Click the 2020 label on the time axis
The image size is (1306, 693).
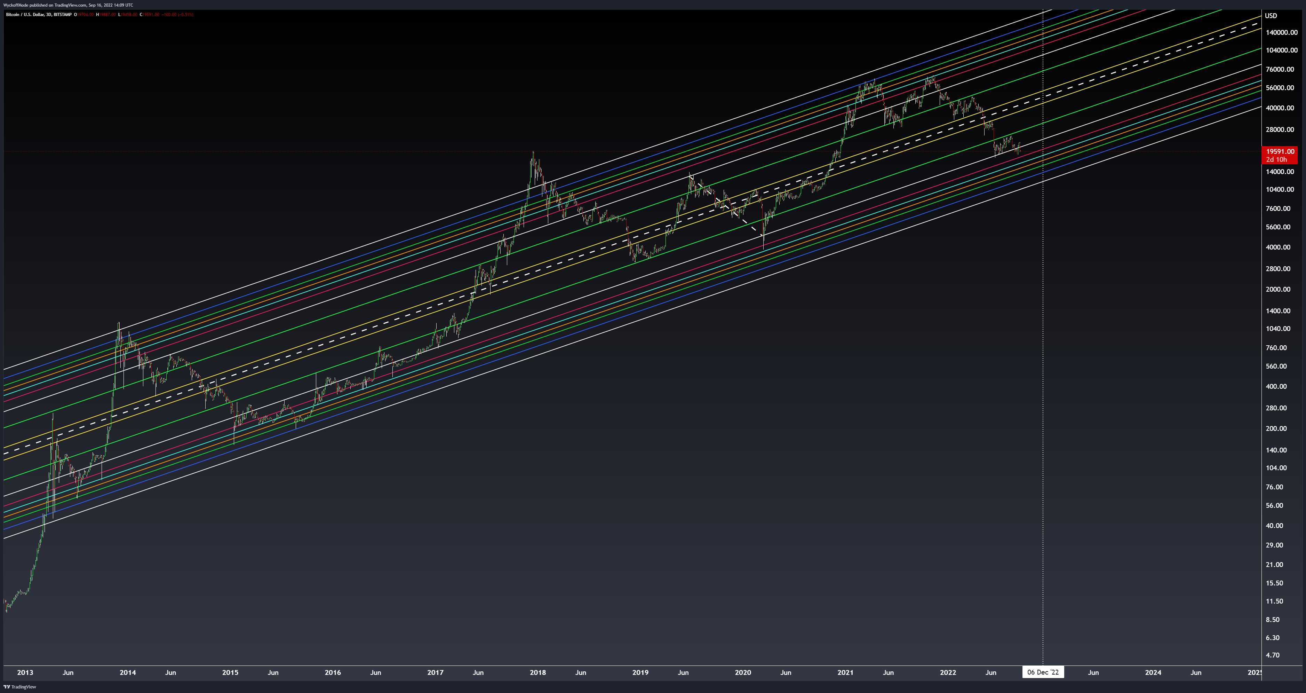[743, 673]
